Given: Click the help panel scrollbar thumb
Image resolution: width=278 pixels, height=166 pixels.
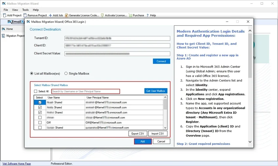Looking at the screenshot, I should [x=250, y=56].
